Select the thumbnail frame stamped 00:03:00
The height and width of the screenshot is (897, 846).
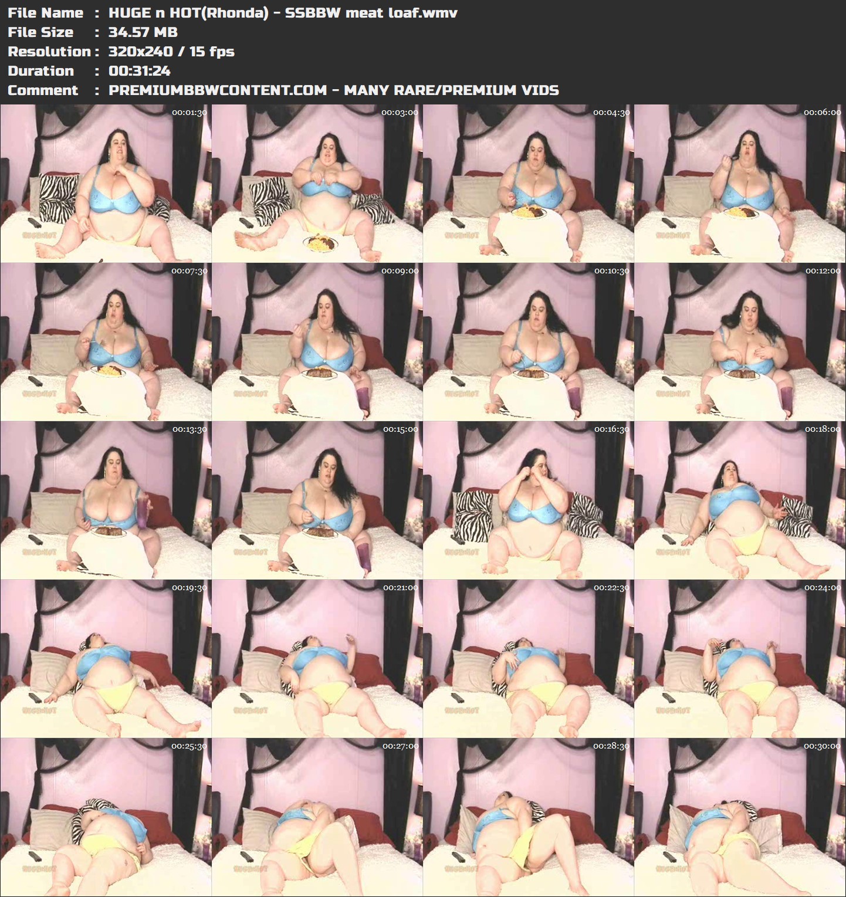(317, 183)
